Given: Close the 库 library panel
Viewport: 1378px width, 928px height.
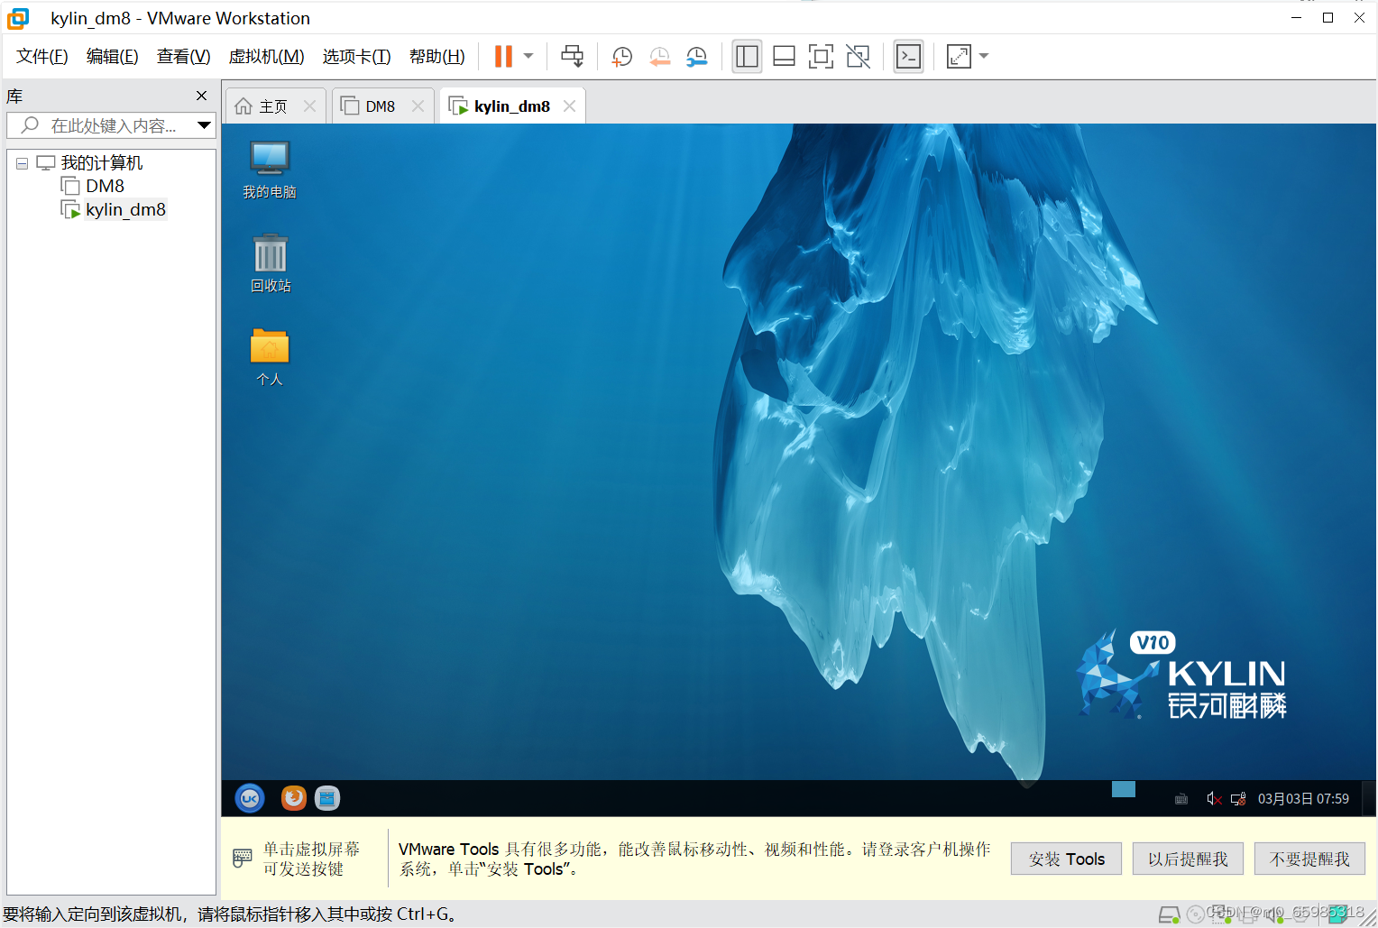Looking at the screenshot, I should (201, 96).
